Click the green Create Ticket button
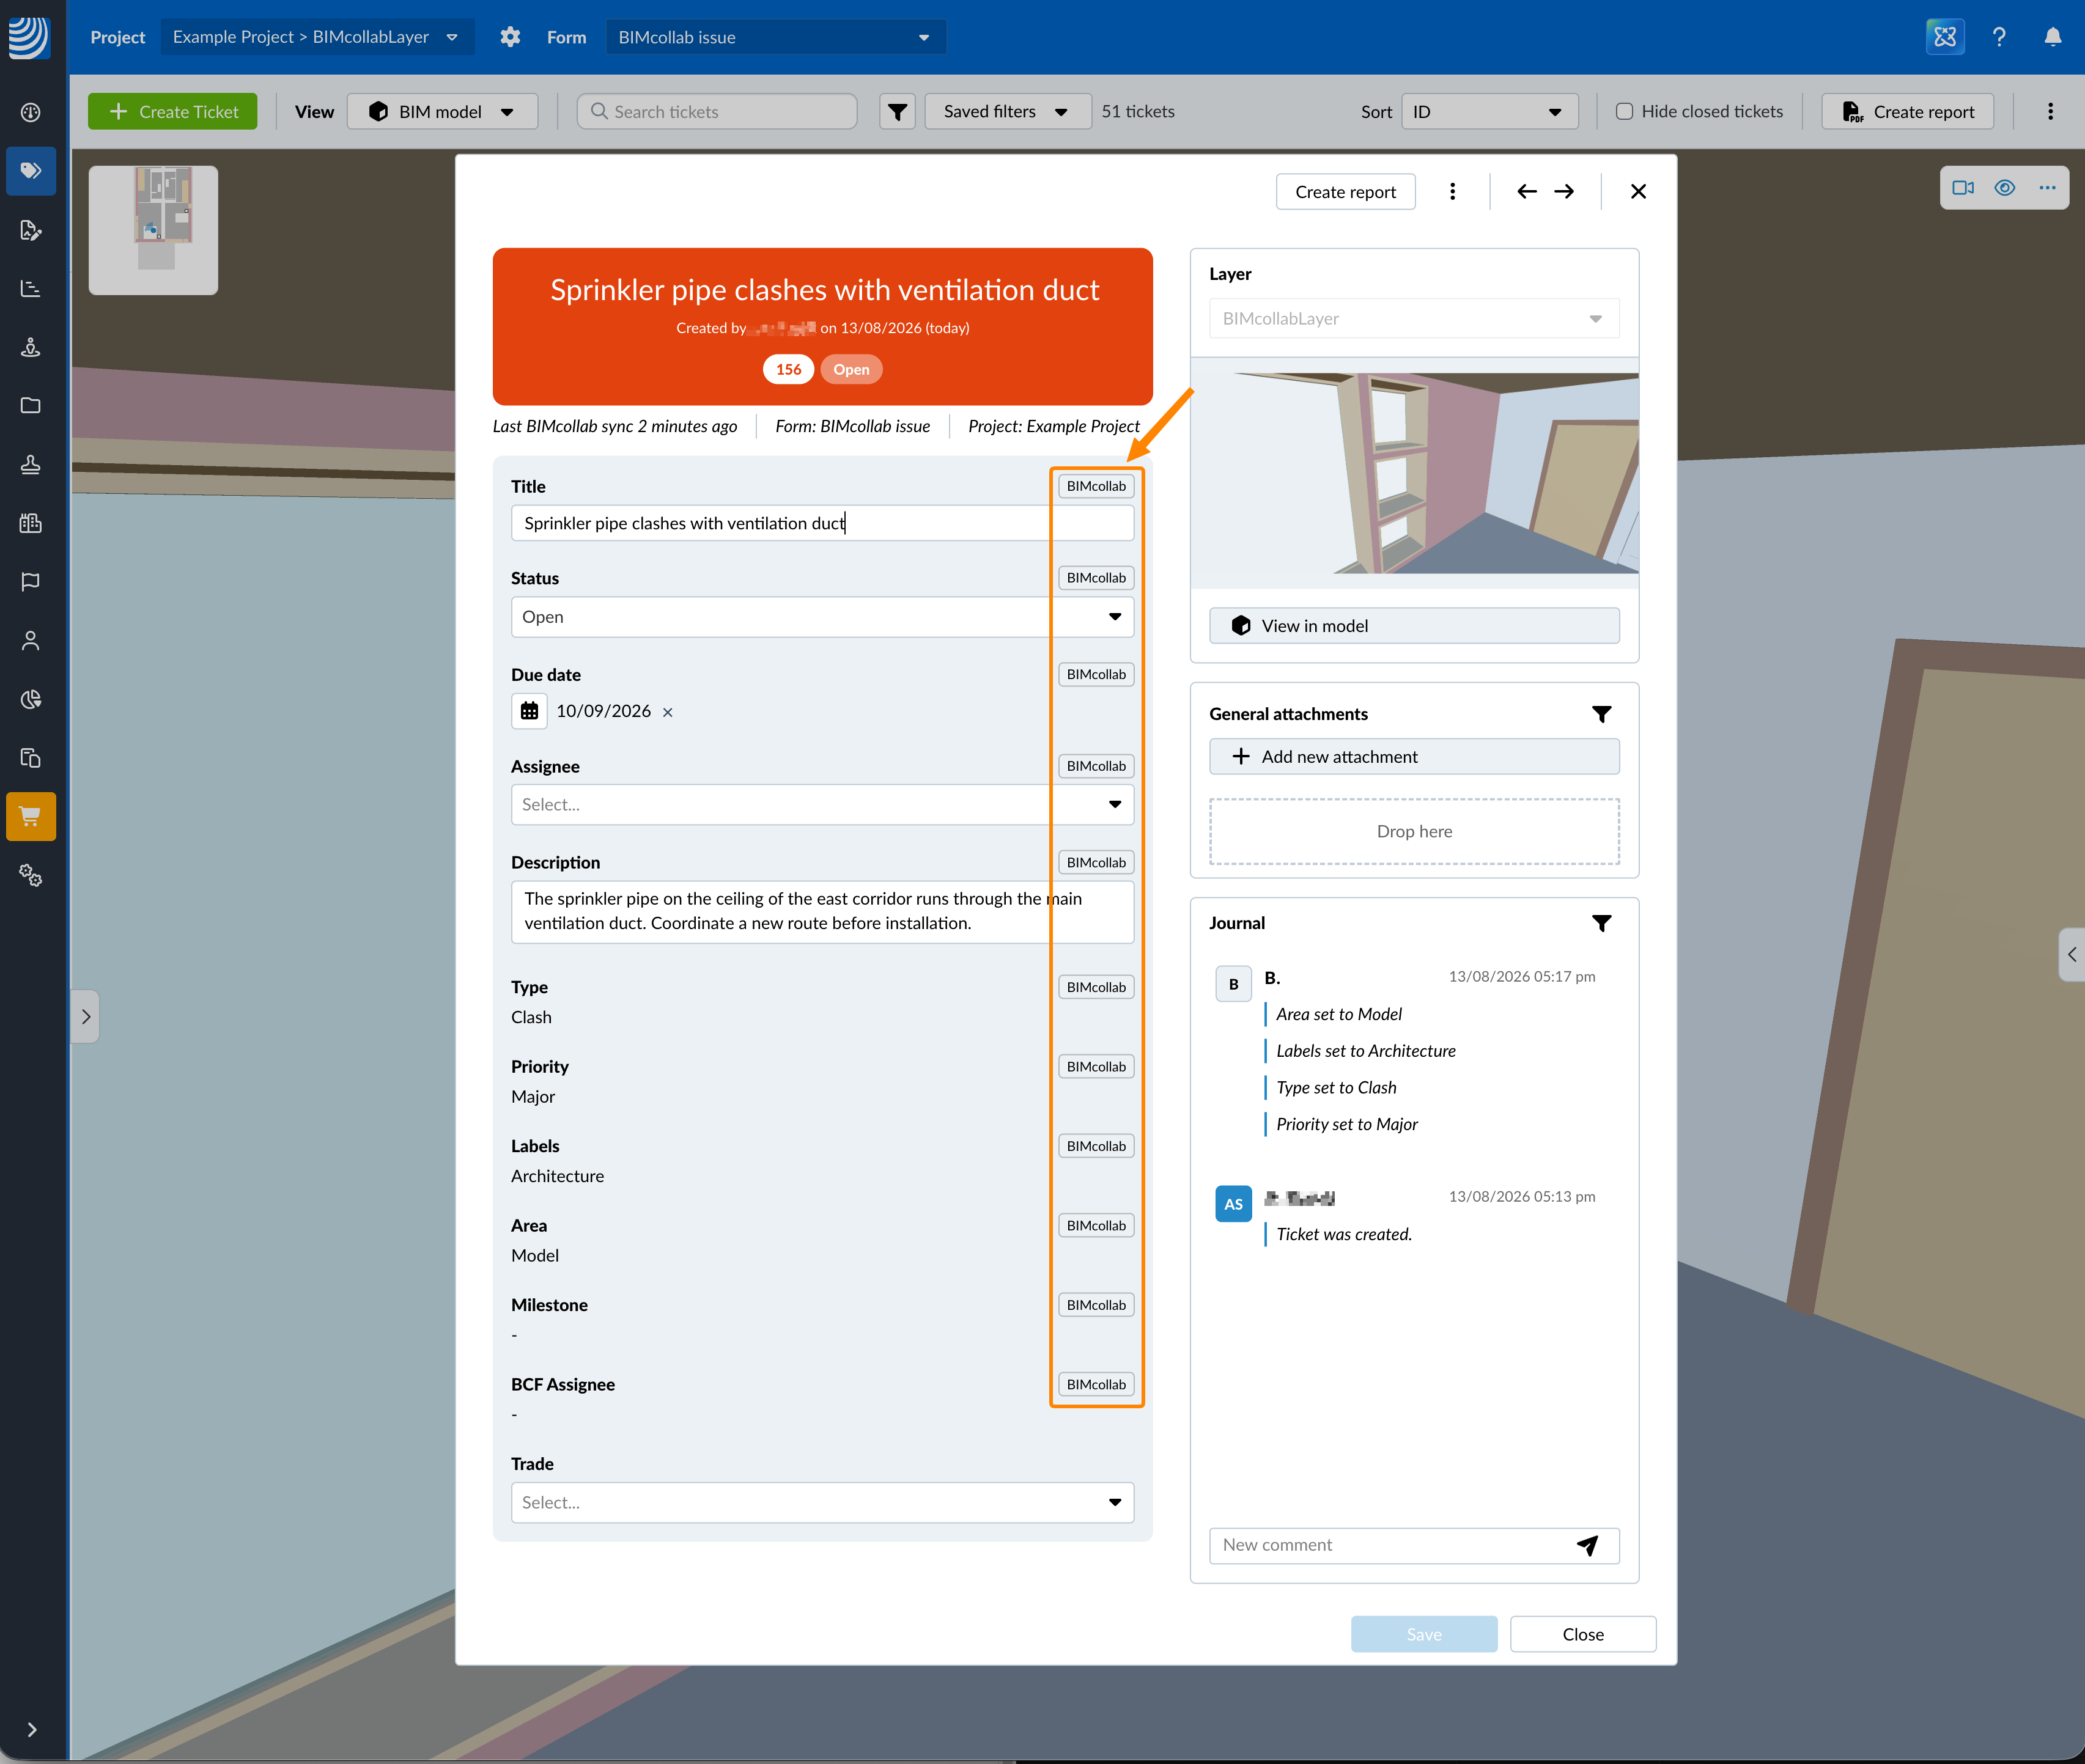 tap(172, 112)
